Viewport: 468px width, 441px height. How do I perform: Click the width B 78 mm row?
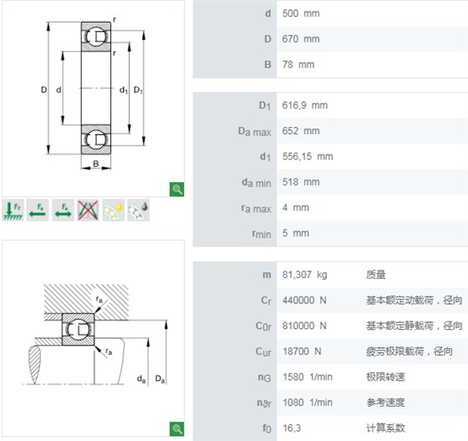[x=330, y=65]
